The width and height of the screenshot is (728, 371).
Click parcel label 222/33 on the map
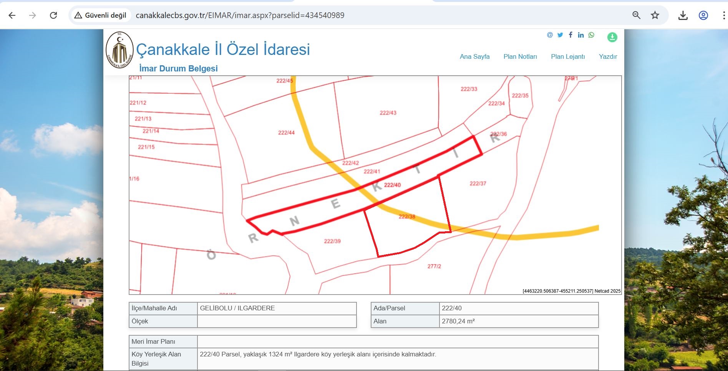469,89
